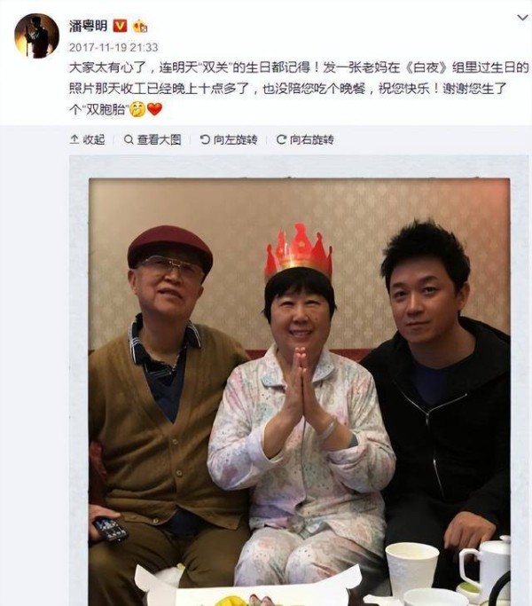This screenshot has width=532, height=606.
Task: Click the giggling face emoji in post
Action: pos(137,109)
